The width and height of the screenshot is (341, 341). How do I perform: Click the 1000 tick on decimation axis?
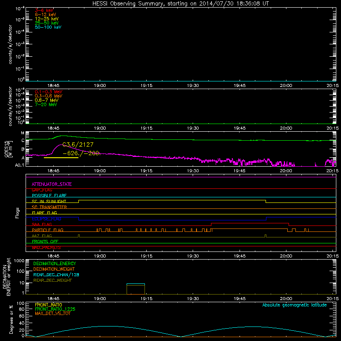(x=19, y=261)
